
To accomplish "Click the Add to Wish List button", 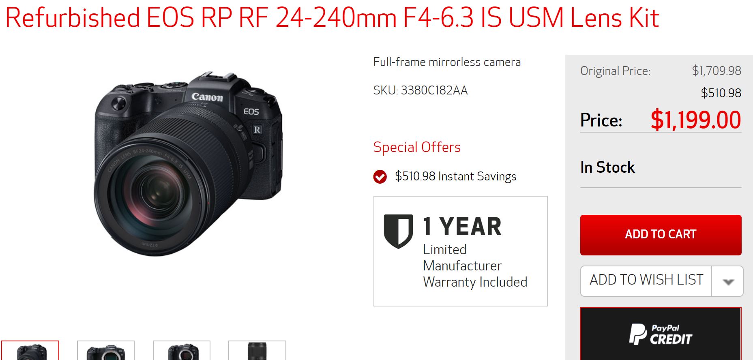I will [x=646, y=280].
